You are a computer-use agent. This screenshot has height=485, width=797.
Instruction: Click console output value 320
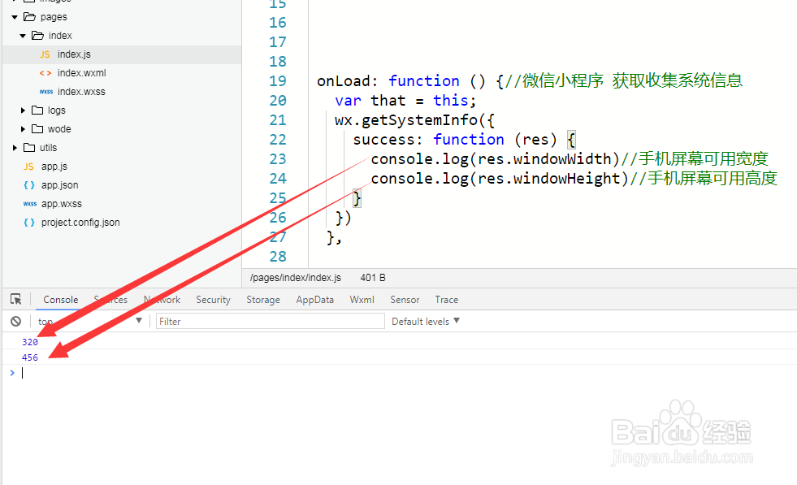[30, 342]
